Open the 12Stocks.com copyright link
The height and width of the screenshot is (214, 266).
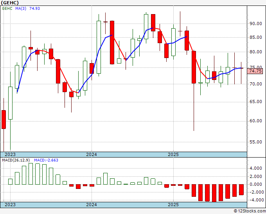click(x=250, y=211)
